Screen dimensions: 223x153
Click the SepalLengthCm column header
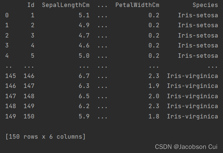coord(66,5)
